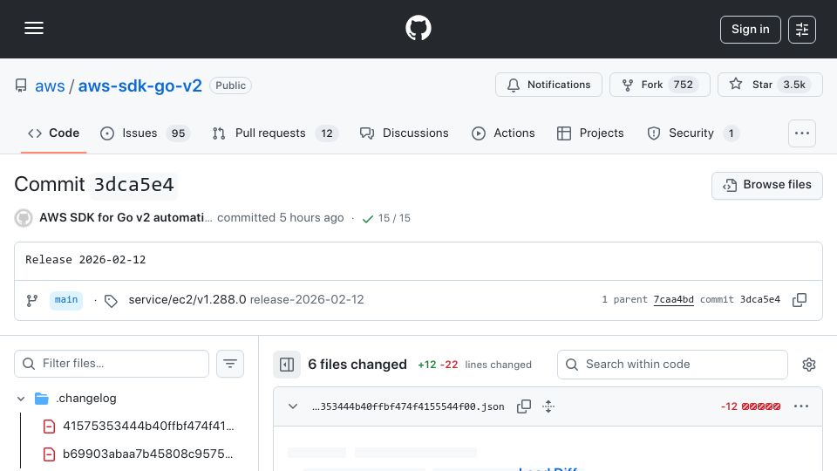Viewport: 837px width, 471px height.
Task: Open more options for json file diff
Action: pos(800,406)
